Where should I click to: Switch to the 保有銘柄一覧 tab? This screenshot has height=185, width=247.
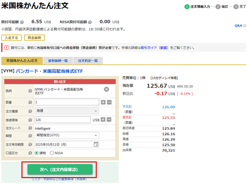click(58, 60)
